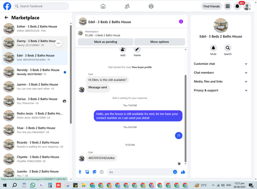Open the Home feed icon
This screenshot has width=257, height=189.
pos(103,6)
